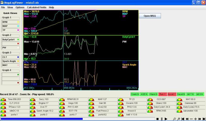Stop log playback with the square button
Viewport: 206px width, 121px height.
pos(158,119)
